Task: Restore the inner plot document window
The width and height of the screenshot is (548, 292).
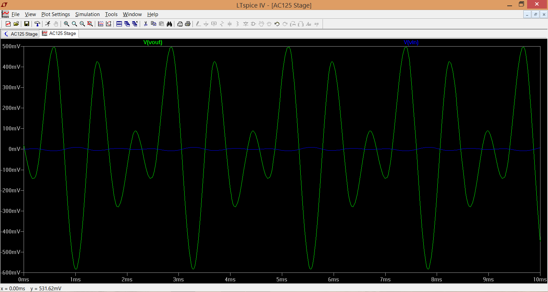Action: (536, 14)
